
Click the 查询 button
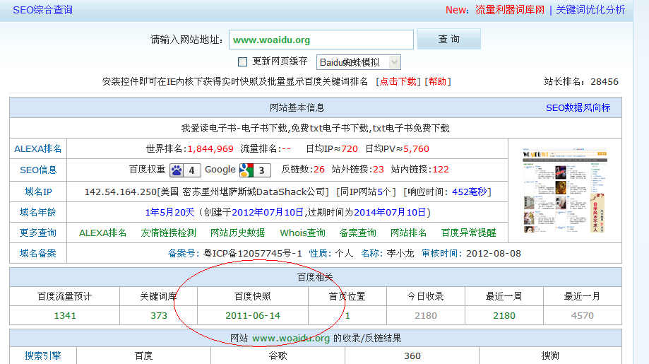click(x=448, y=40)
